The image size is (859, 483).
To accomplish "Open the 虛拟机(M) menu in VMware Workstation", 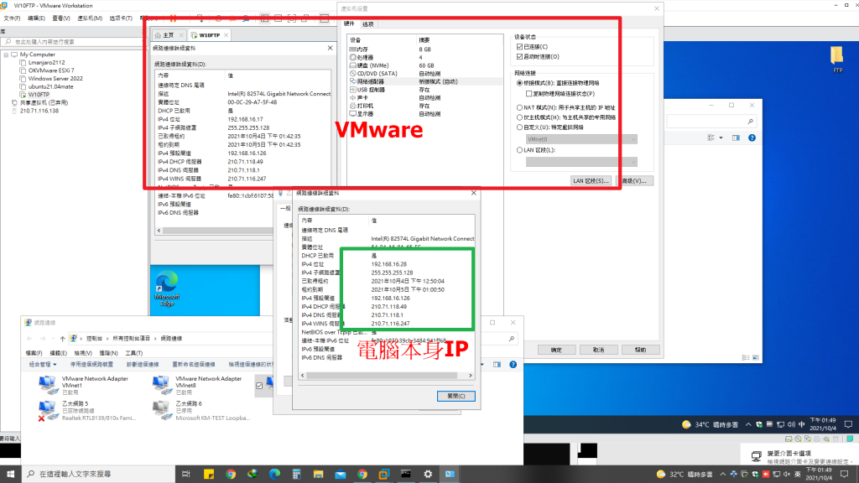I will 90,18.
